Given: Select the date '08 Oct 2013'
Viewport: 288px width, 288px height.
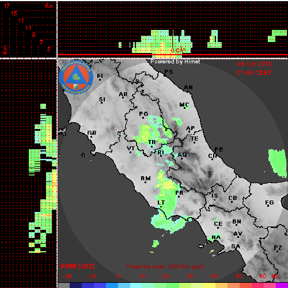Looking at the screenshot, I should coord(254,64).
